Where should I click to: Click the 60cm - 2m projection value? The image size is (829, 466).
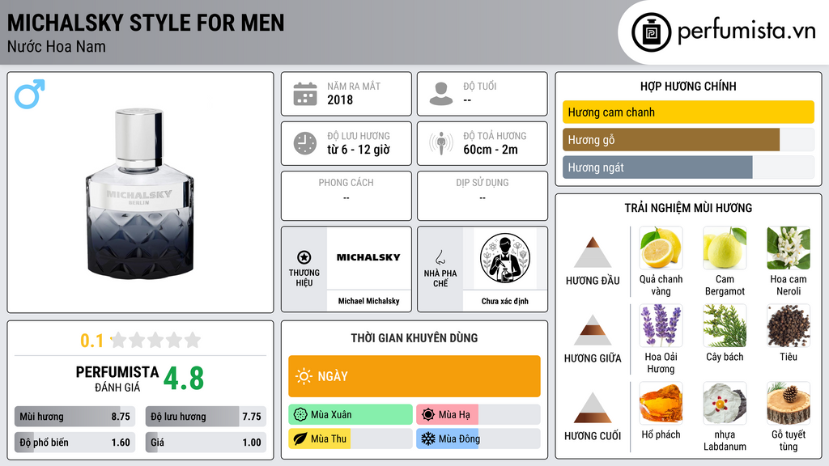[491, 150]
